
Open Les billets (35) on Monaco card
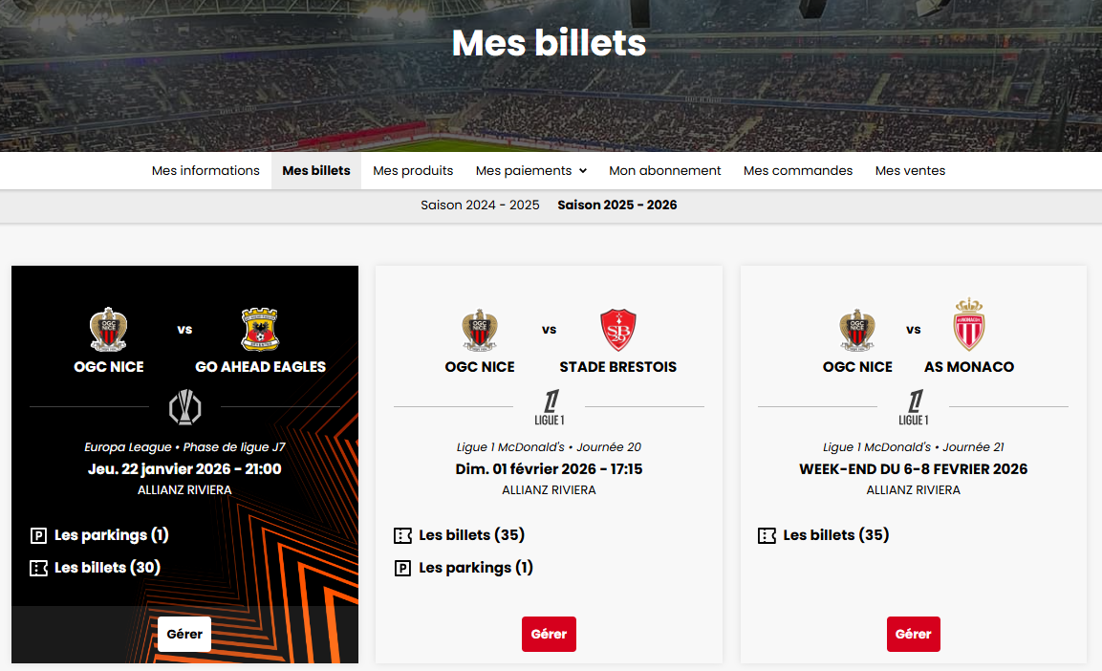(x=835, y=535)
